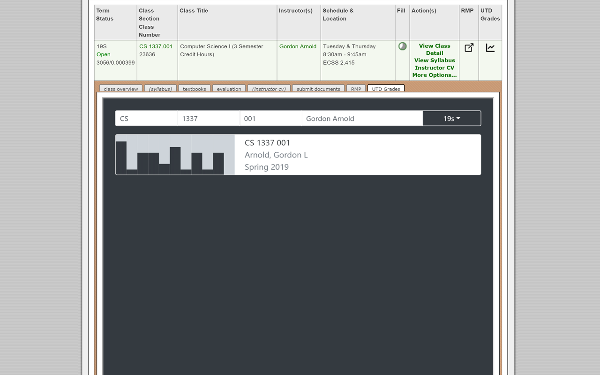Select the RMP tab
The width and height of the screenshot is (600, 375).
356,89
